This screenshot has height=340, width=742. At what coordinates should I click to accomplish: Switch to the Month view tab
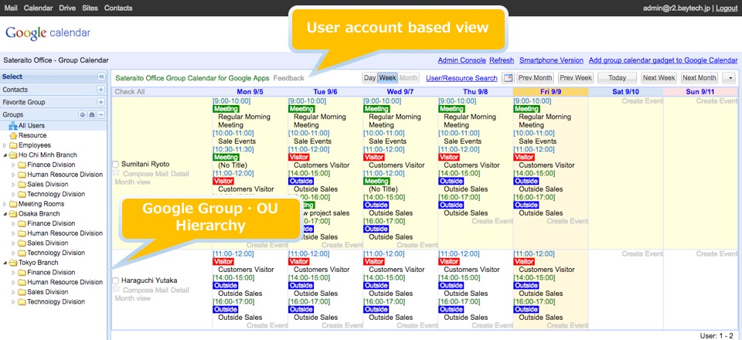pyautogui.click(x=408, y=78)
